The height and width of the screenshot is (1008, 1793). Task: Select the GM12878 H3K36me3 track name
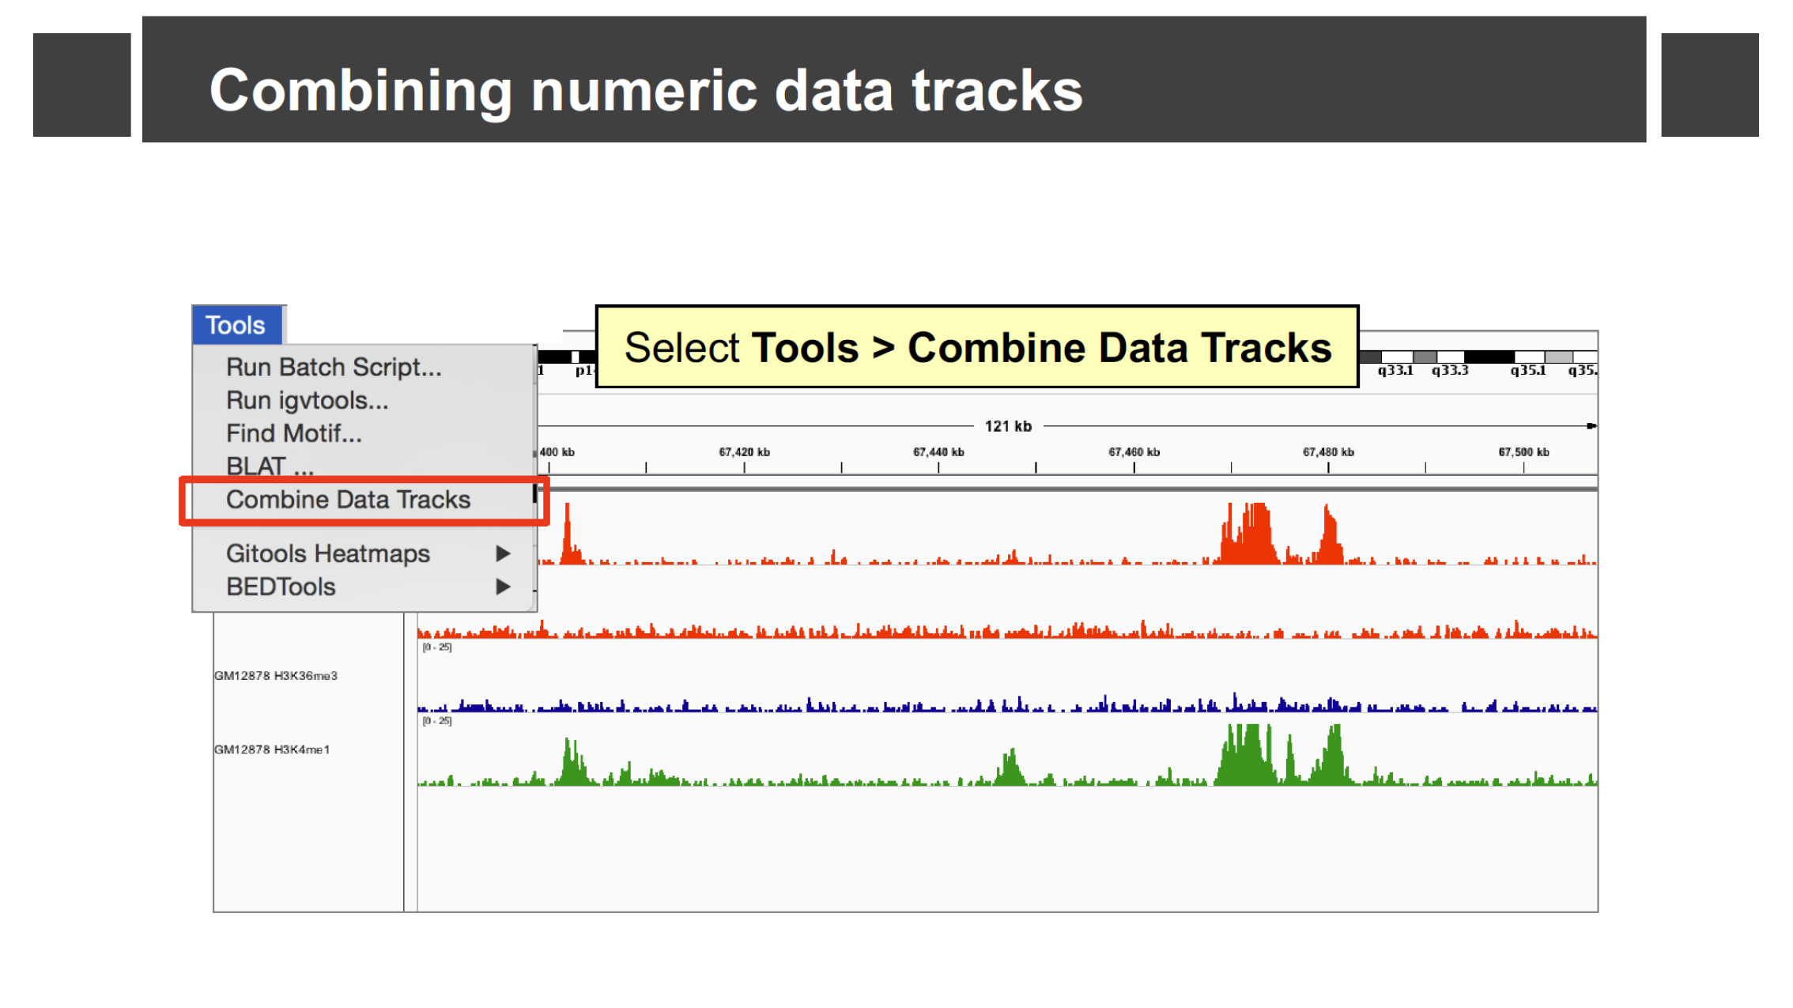pyautogui.click(x=276, y=675)
